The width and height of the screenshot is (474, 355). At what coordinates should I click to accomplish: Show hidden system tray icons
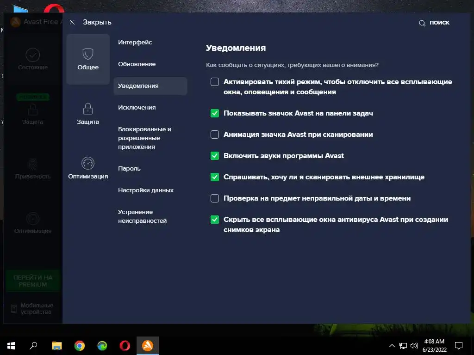[392, 346]
